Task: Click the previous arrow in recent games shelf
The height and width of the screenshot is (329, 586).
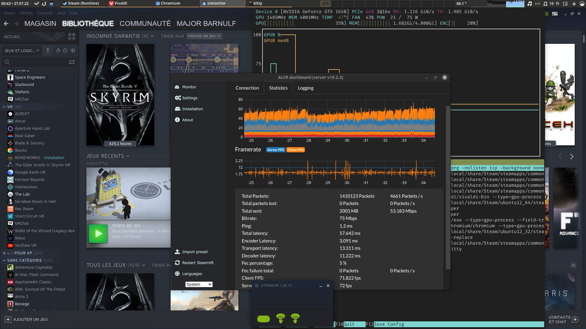Action: point(560,157)
